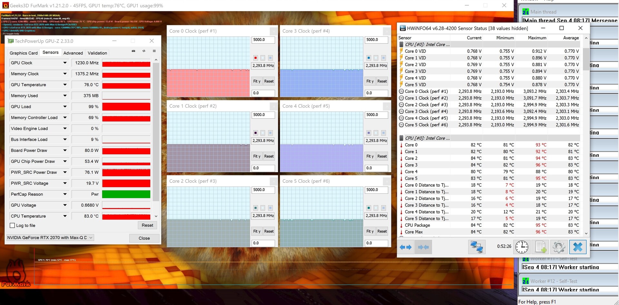Open the Advanced tab in GPU-Z
This screenshot has height=305, width=619.
point(73,53)
